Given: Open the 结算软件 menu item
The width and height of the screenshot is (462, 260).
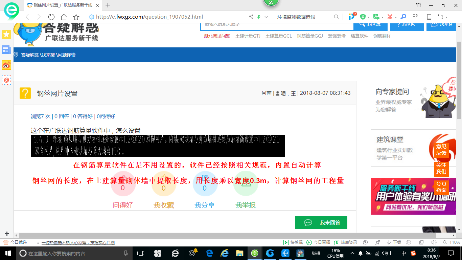Looking at the screenshot, I should 360,36.
